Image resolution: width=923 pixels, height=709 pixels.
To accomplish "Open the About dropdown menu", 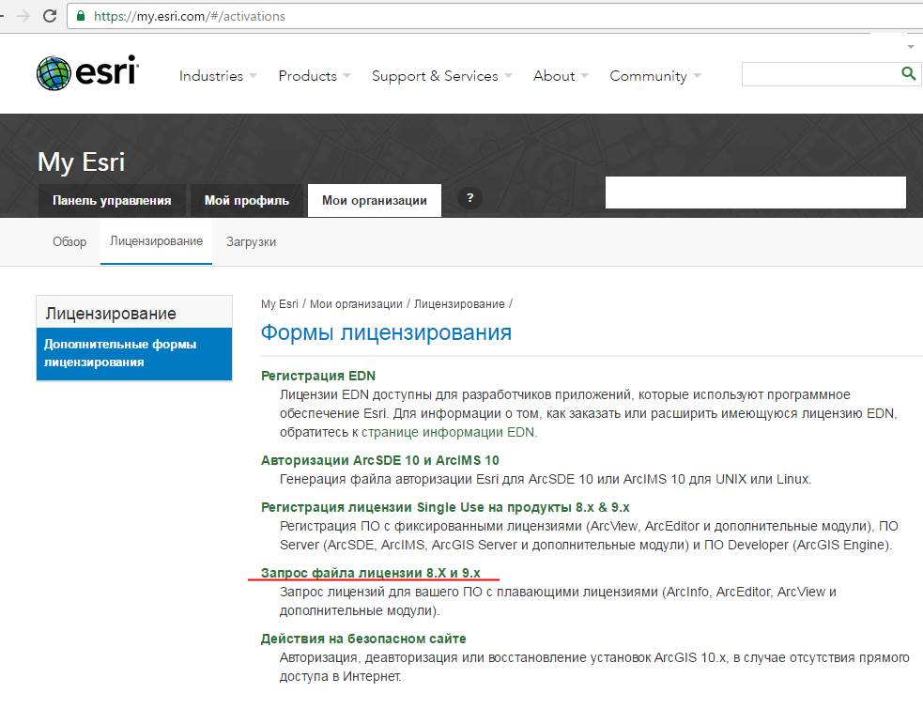I will [561, 76].
